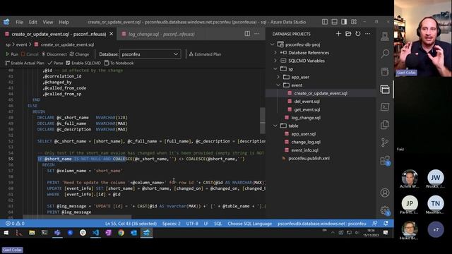Switch to the log_change.sql tab
The height and width of the screenshot is (254, 452).
coord(162,34)
